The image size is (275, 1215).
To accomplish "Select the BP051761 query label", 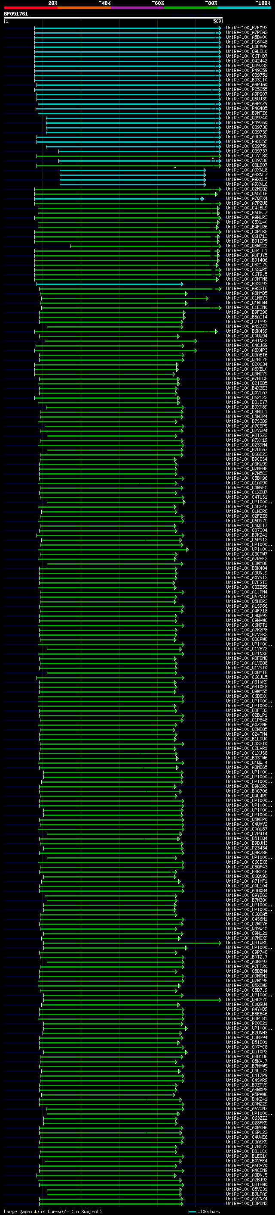I will [x=16, y=14].
